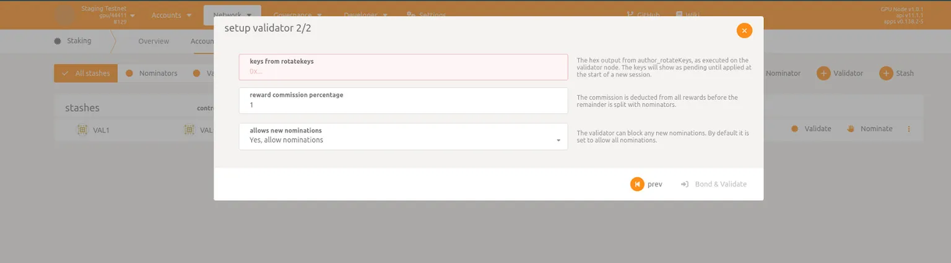Image resolution: width=951 pixels, height=263 pixels.
Task: Close the setup validator dialog with the X
Action: point(744,30)
